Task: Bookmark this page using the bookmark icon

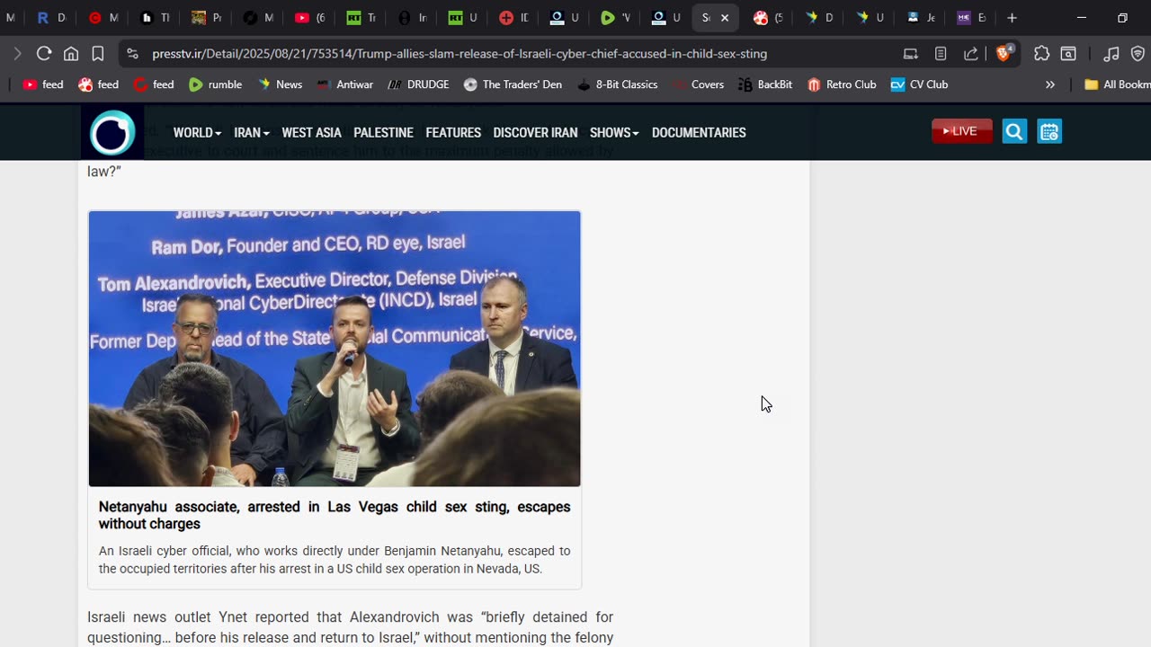Action: 98,54
